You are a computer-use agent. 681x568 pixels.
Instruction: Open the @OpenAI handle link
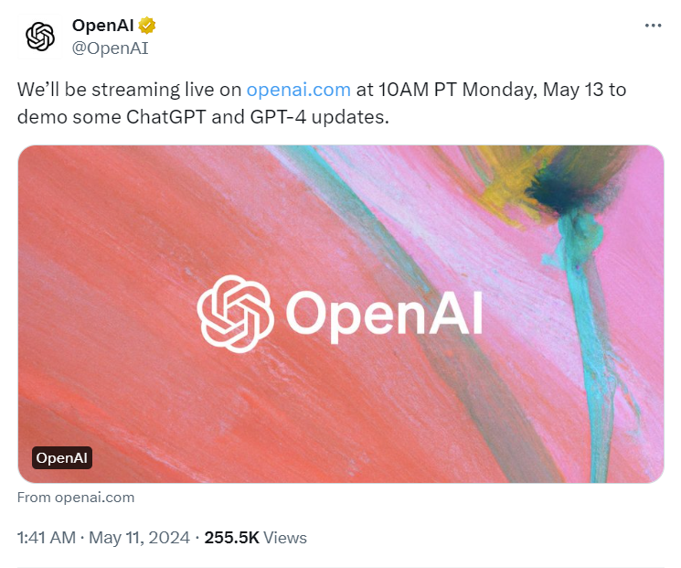tap(110, 48)
